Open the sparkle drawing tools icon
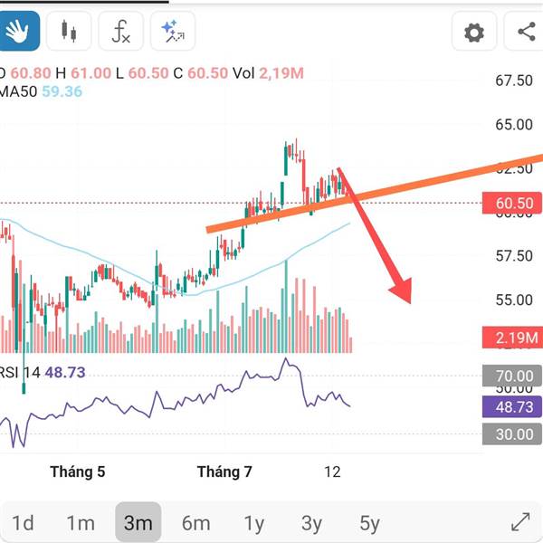This screenshot has height=543, width=543. (x=173, y=31)
